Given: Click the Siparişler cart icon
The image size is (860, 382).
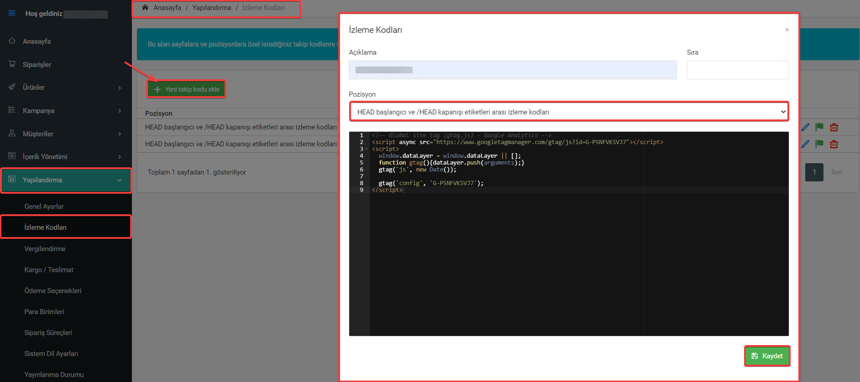Looking at the screenshot, I should (12, 64).
